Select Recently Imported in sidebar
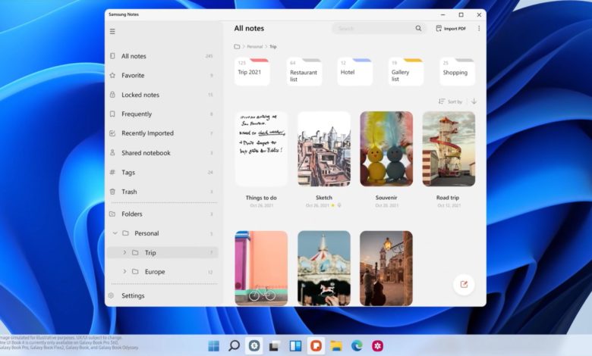The image size is (592, 356). point(147,133)
